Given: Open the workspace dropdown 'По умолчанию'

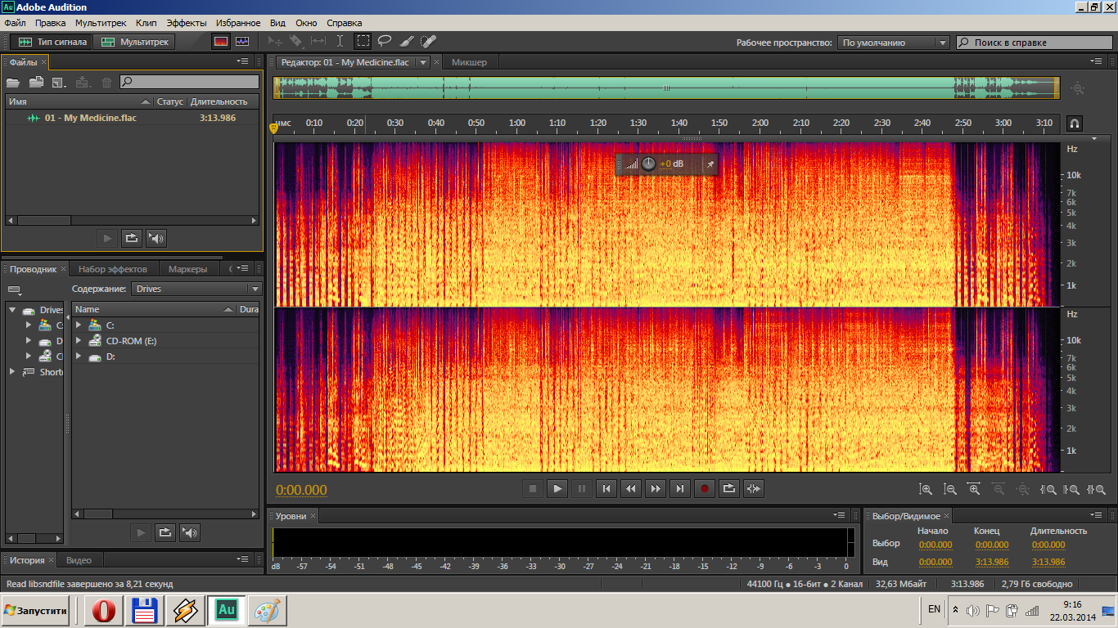Looking at the screenshot, I should (893, 43).
